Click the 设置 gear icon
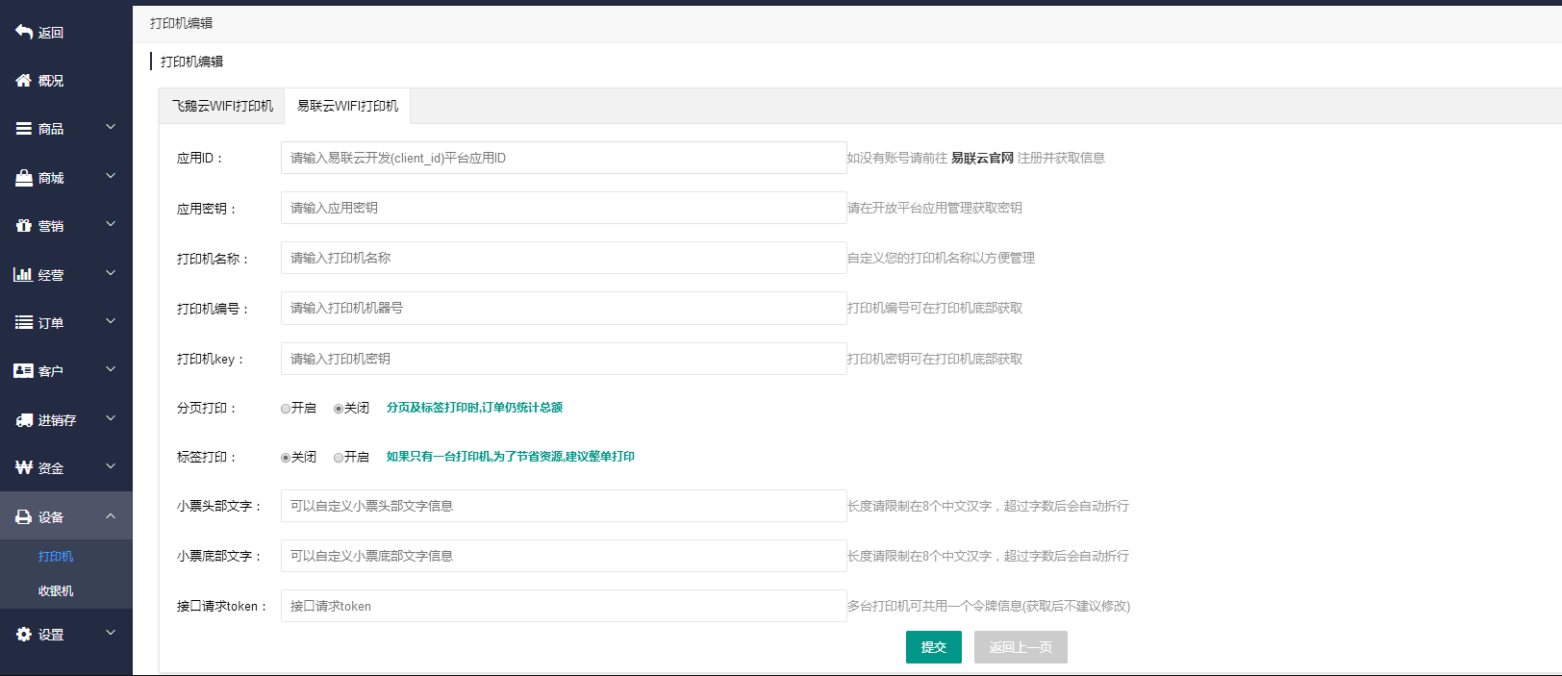Image resolution: width=1562 pixels, height=676 pixels. point(24,635)
